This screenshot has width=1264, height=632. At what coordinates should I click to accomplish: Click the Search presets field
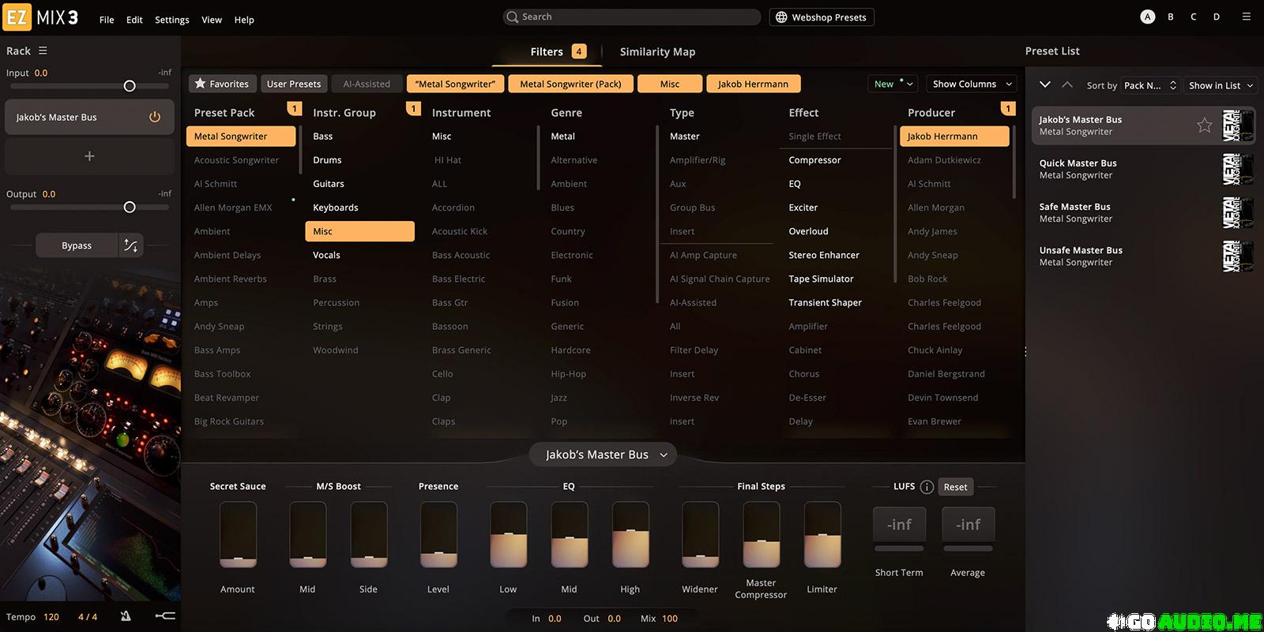pos(632,17)
